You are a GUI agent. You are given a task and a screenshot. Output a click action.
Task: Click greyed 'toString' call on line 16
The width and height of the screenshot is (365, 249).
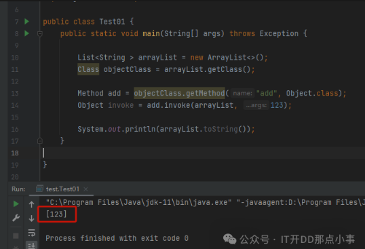[x=220, y=129]
